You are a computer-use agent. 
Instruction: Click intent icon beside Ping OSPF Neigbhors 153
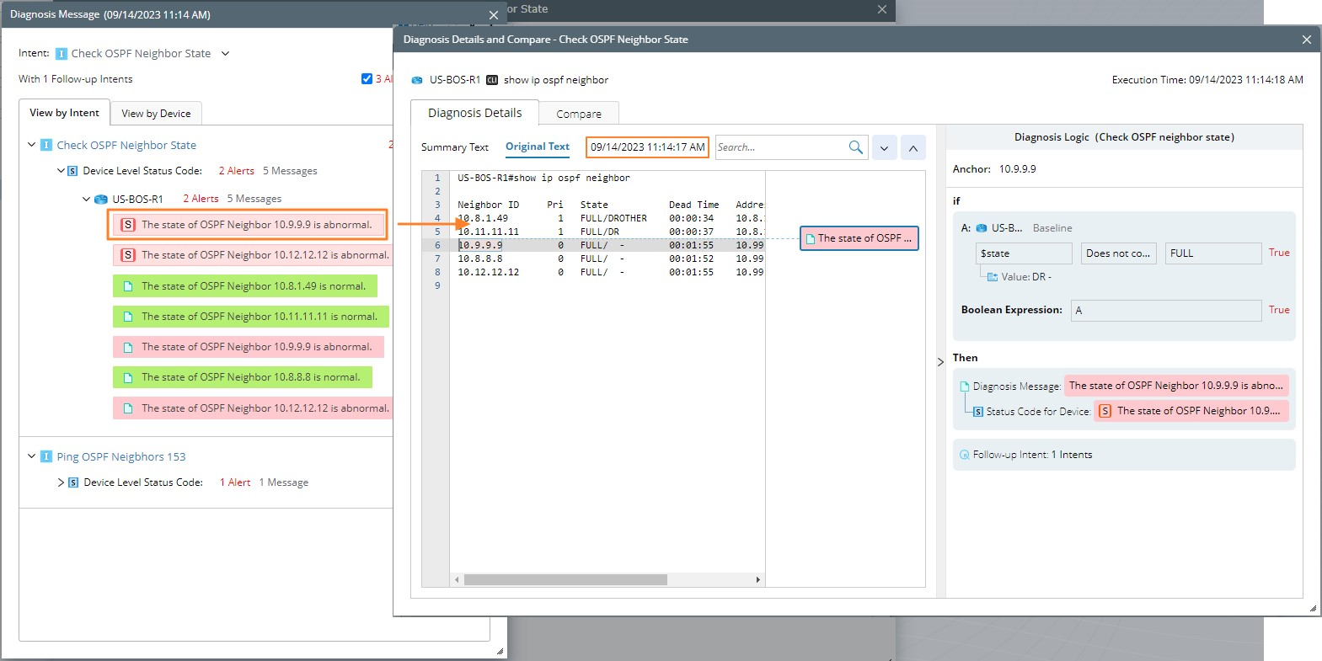[x=46, y=456]
